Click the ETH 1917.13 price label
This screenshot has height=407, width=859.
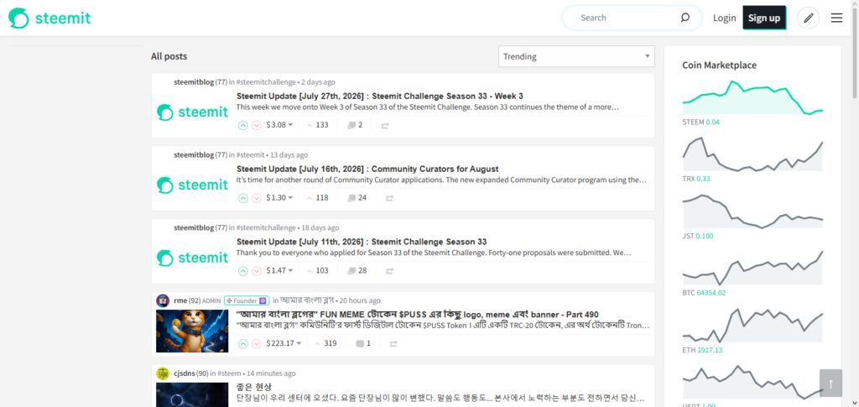coord(702,350)
